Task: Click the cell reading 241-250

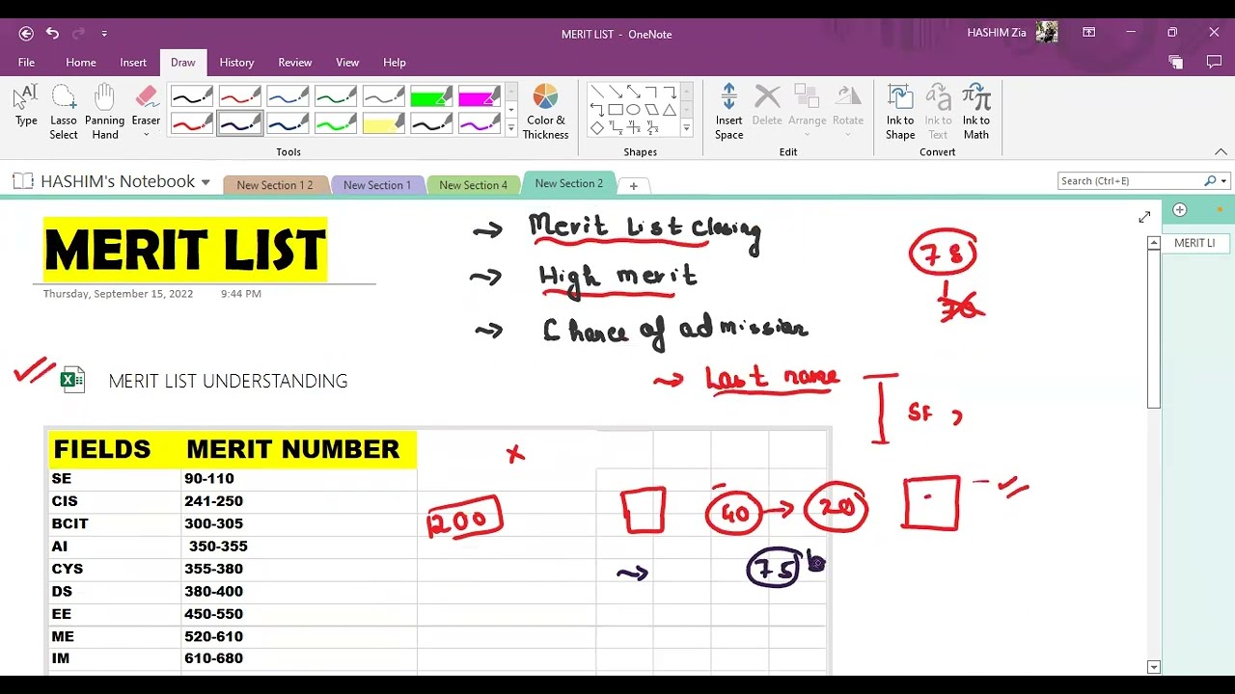Action: (213, 501)
